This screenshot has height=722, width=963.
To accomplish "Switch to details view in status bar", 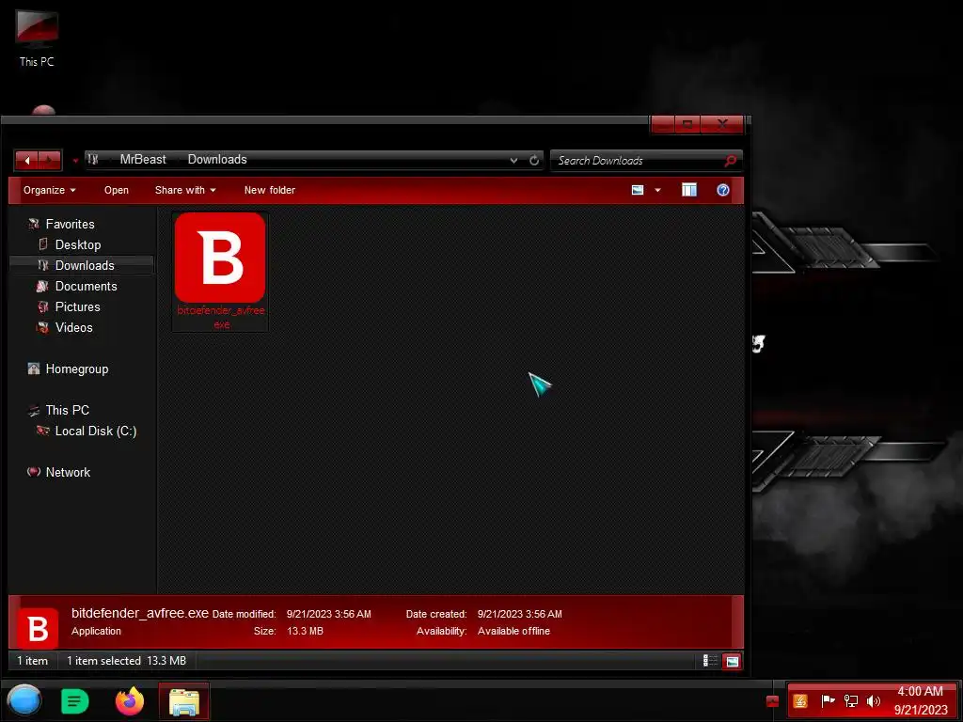I will (710, 661).
